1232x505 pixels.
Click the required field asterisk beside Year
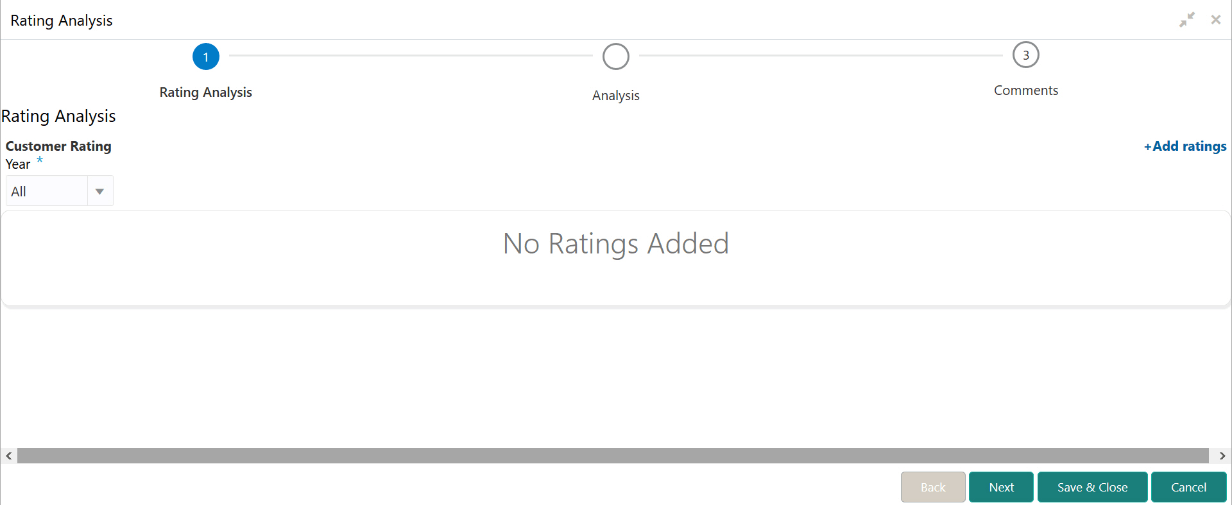pyautogui.click(x=40, y=161)
